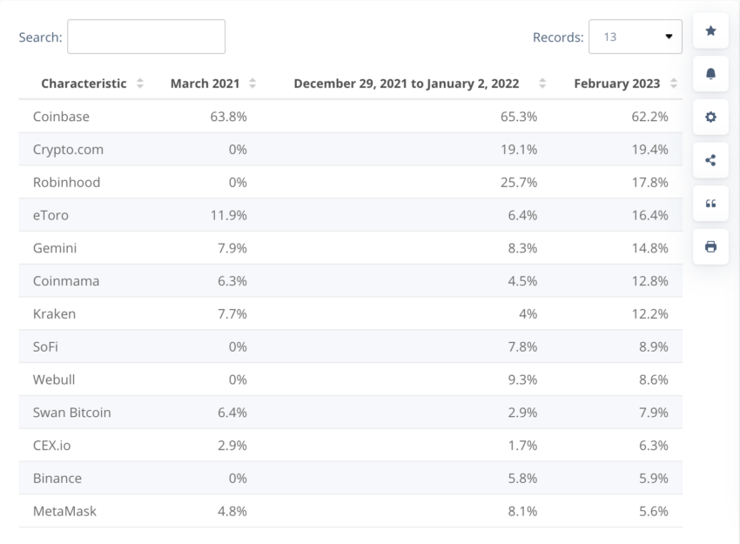740x544 pixels.
Task: Sort by the March 2021 column arrows
Action: tap(252, 84)
